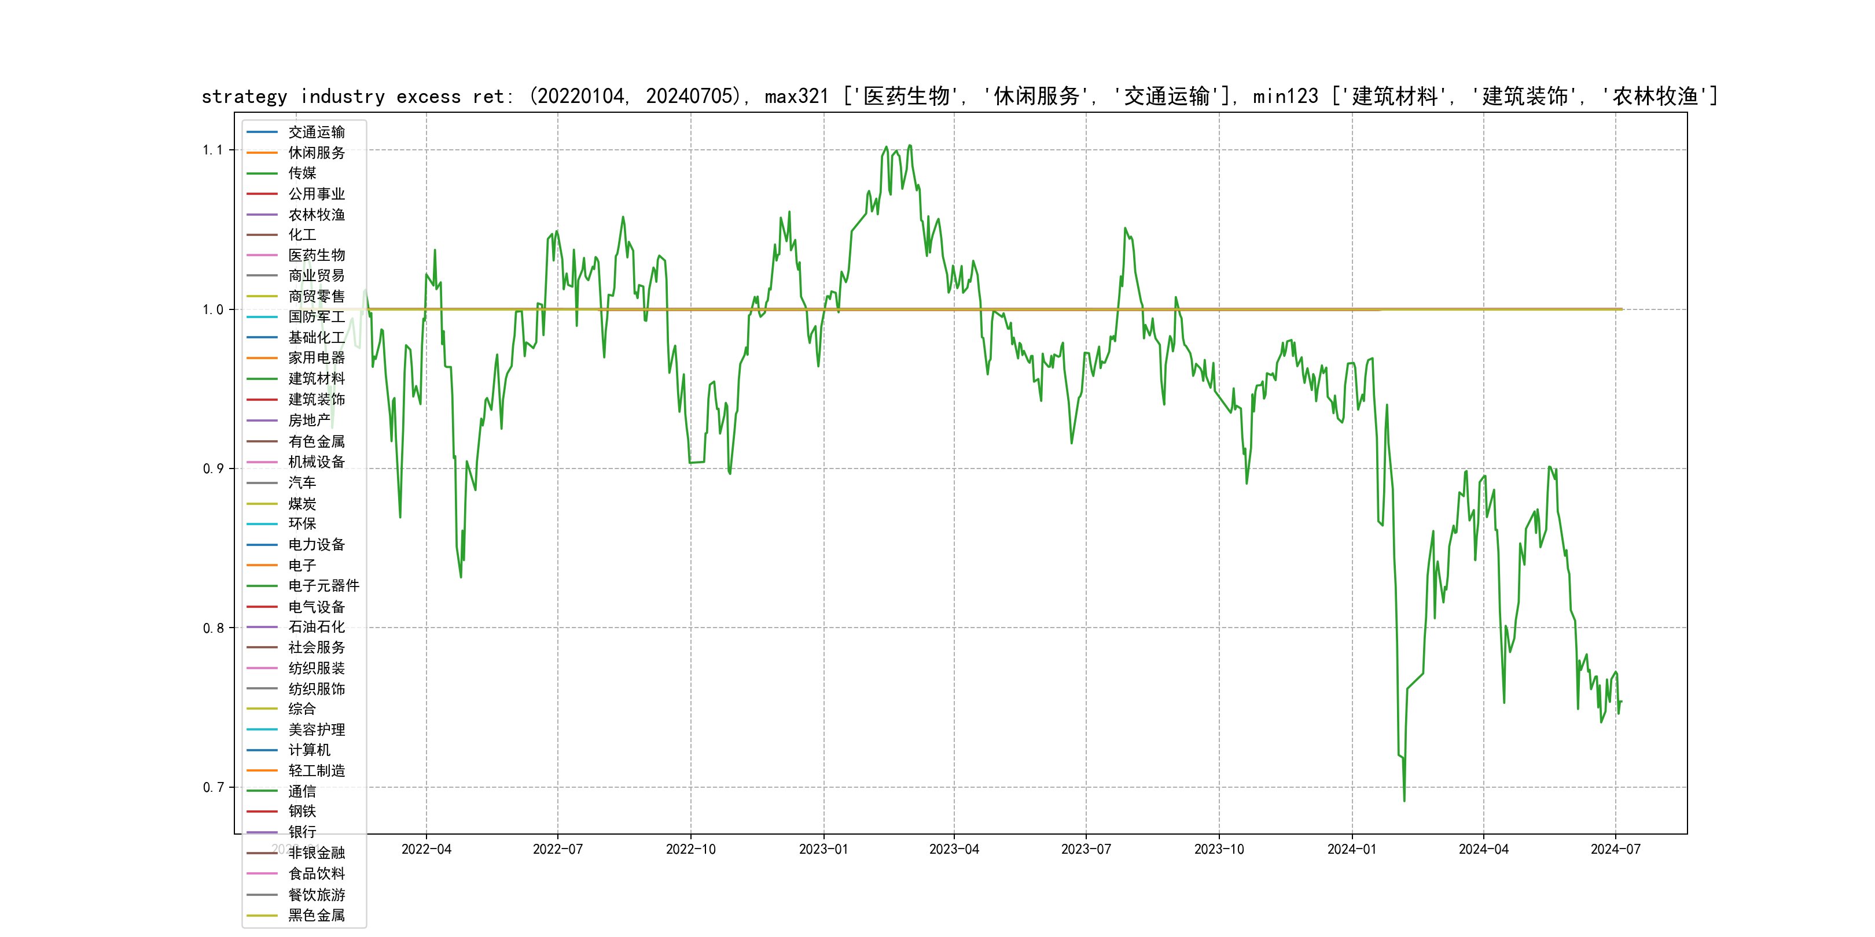
Task: Click the 1.1 y-axis tick label
Action: point(212,150)
